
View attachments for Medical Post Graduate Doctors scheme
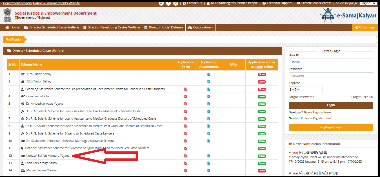tap(209, 126)
